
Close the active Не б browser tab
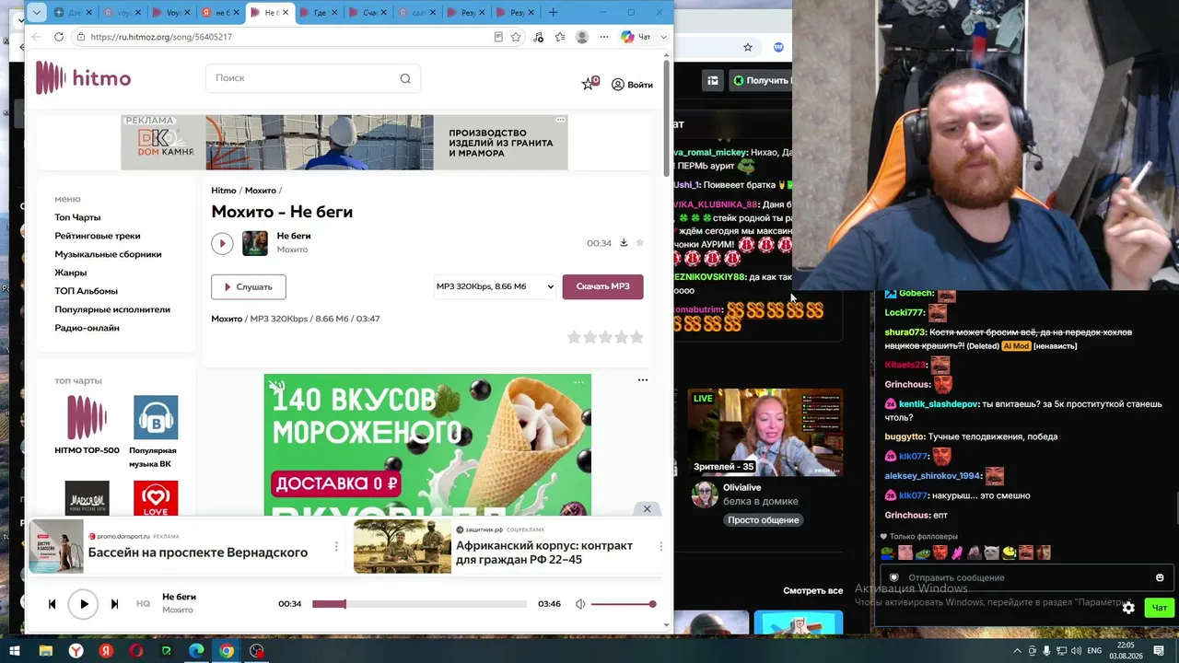[286, 13]
